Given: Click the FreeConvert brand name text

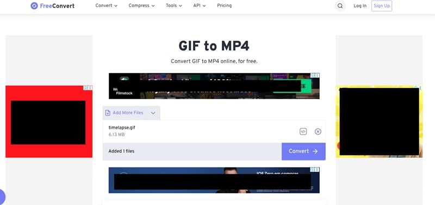Looking at the screenshot, I should (57, 6).
